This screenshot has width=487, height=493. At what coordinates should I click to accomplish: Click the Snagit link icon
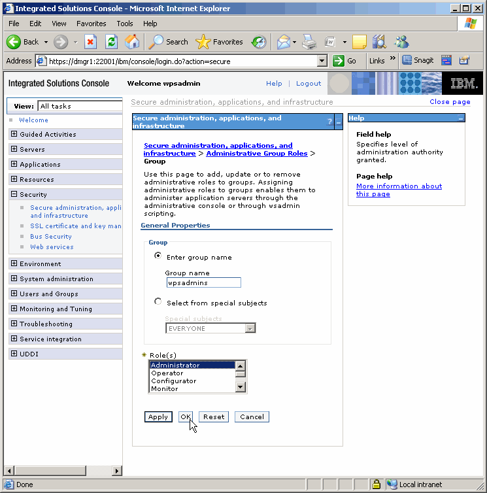click(x=418, y=61)
